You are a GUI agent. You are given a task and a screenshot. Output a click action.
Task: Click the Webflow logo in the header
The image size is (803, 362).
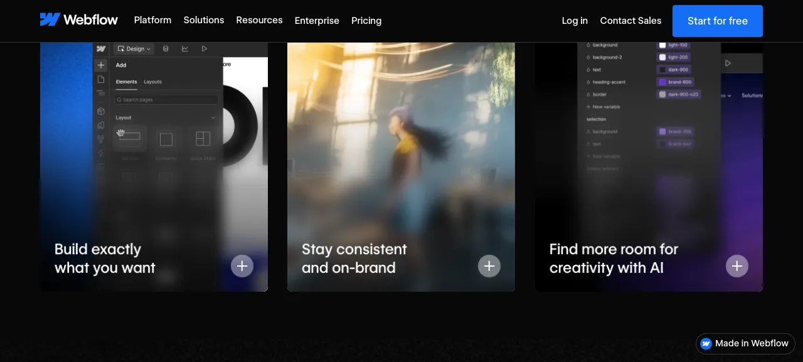point(78,20)
